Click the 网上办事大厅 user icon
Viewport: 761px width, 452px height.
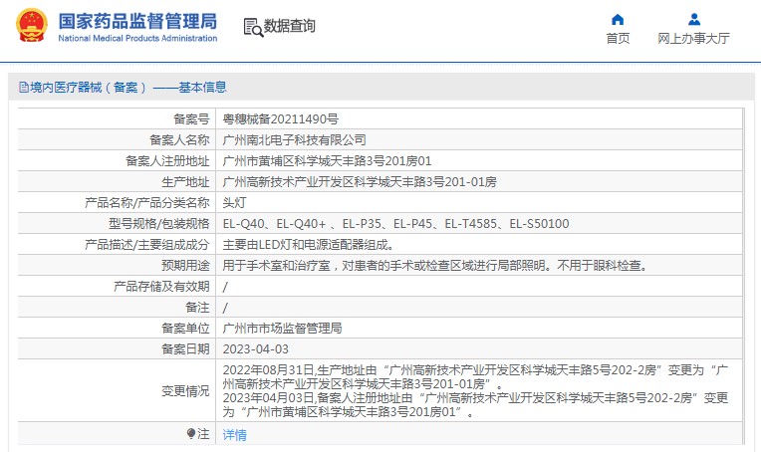point(694,19)
